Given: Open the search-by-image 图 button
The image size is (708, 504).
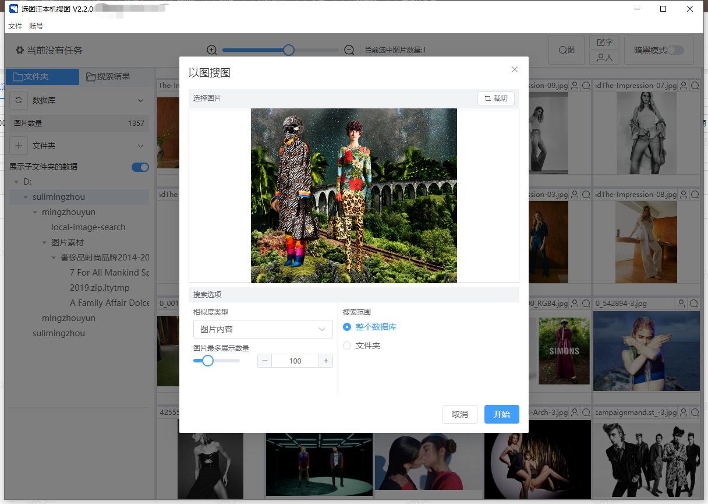Looking at the screenshot, I should click(x=567, y=50).
